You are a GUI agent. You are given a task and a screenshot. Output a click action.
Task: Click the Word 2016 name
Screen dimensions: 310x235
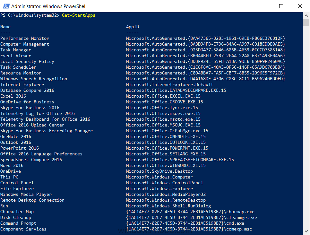coord(12,165)
